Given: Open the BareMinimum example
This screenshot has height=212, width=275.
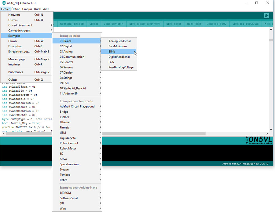Looking at the screenshot, I should pyautogui.click(x=119, y=46).
